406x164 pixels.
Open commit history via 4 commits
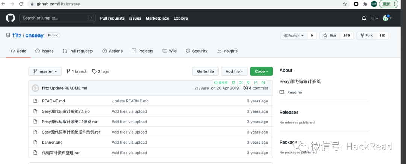(x=256, y=88)
